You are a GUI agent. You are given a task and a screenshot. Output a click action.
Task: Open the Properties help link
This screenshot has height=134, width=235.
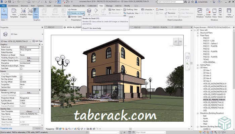(6, 128)
